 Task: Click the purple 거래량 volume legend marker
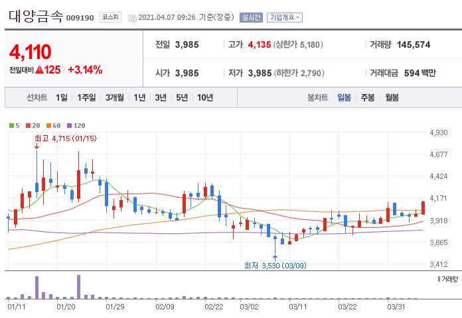[439, 279]
